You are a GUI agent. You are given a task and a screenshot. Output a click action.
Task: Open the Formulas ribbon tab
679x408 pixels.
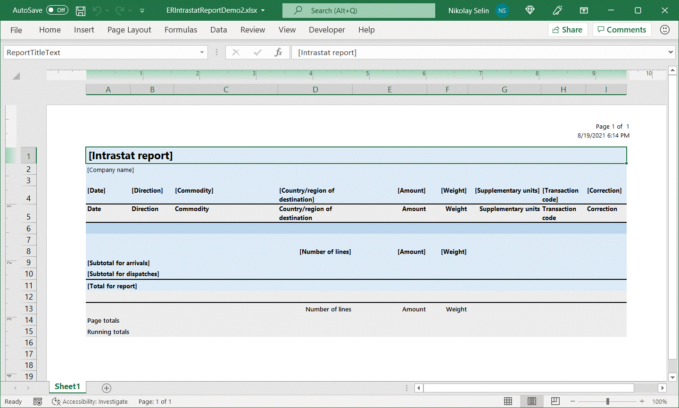[181, 30]
